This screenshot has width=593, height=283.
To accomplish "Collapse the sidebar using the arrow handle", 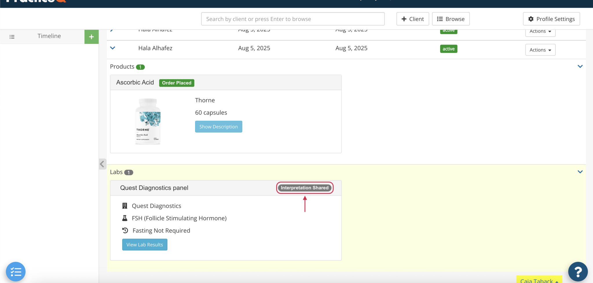I will (102, 164).
